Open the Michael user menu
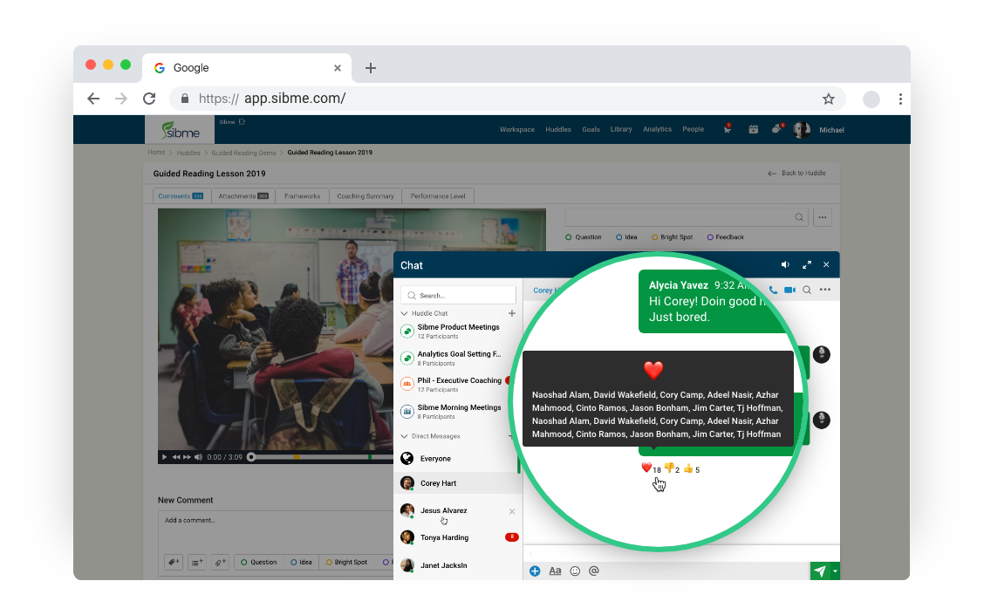This screenshot has width=984, height=615. point(831,130)
